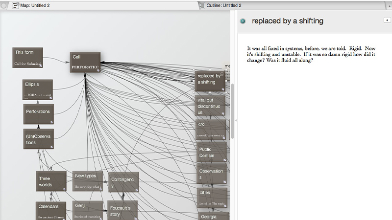Click the note title 'replaced by a shifting'
392x220 pixels.
[287, 22]
